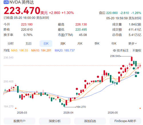The width and height of the screenshot is (143, 125).
Task: Switch to the 五日 tab
Action: 28,44
